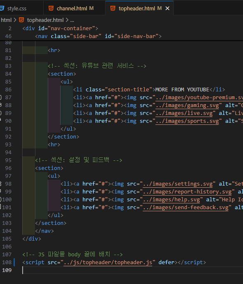Viewport: 243px width, 284px height.
Task: Open the ../images/send-feedback.svg link
Action: (x=186, y=208)
